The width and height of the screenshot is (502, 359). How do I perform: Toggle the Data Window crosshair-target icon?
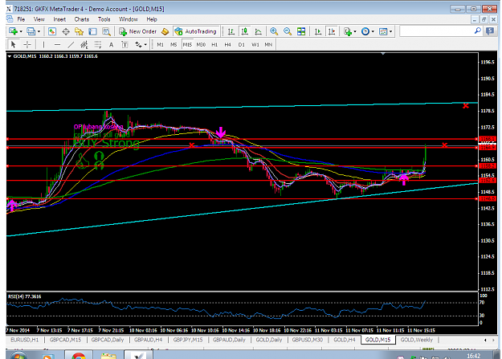click(x=66, y=31)
